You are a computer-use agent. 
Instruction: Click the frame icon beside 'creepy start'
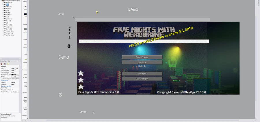click(5, 31)
